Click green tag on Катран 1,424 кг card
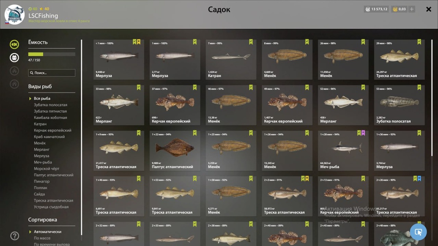Screen dimensions: 438x246 coord(251,42)
